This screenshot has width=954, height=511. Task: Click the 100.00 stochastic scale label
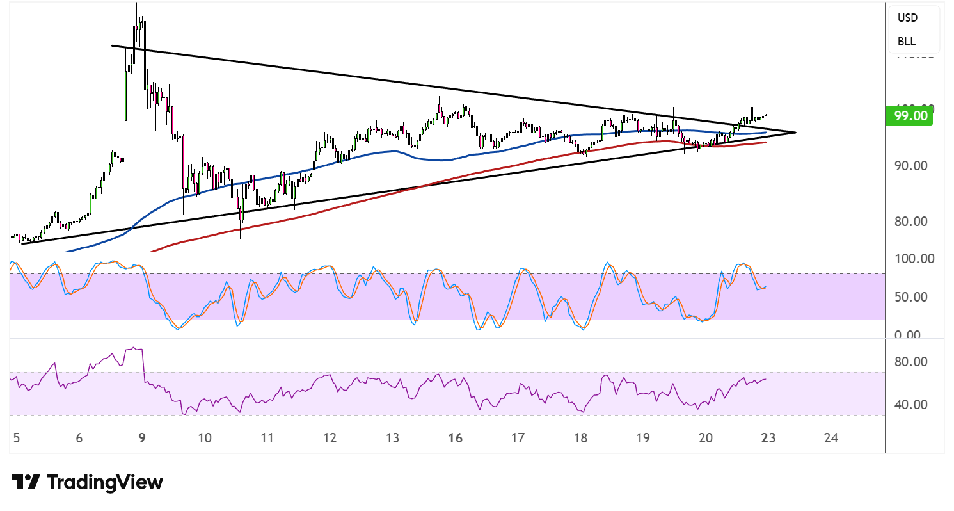point(915,259)
